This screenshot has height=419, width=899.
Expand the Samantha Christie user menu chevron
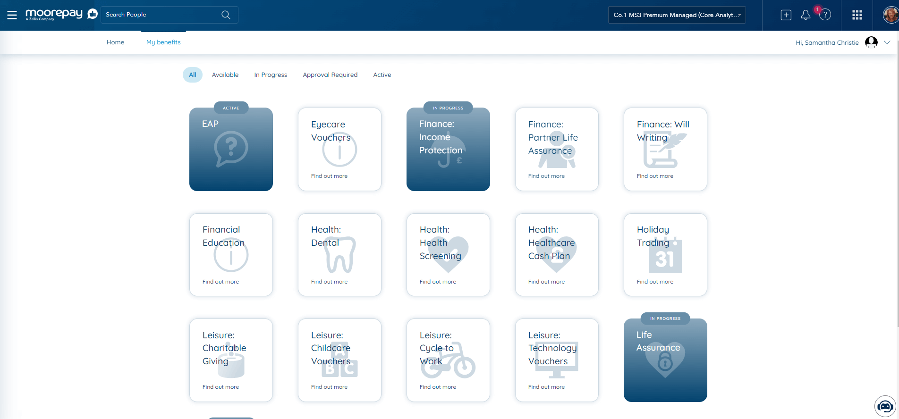(887, 42)
